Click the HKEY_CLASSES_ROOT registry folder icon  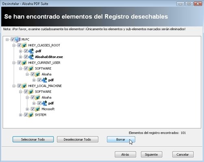pyautogui.click(x=24, y=45)
